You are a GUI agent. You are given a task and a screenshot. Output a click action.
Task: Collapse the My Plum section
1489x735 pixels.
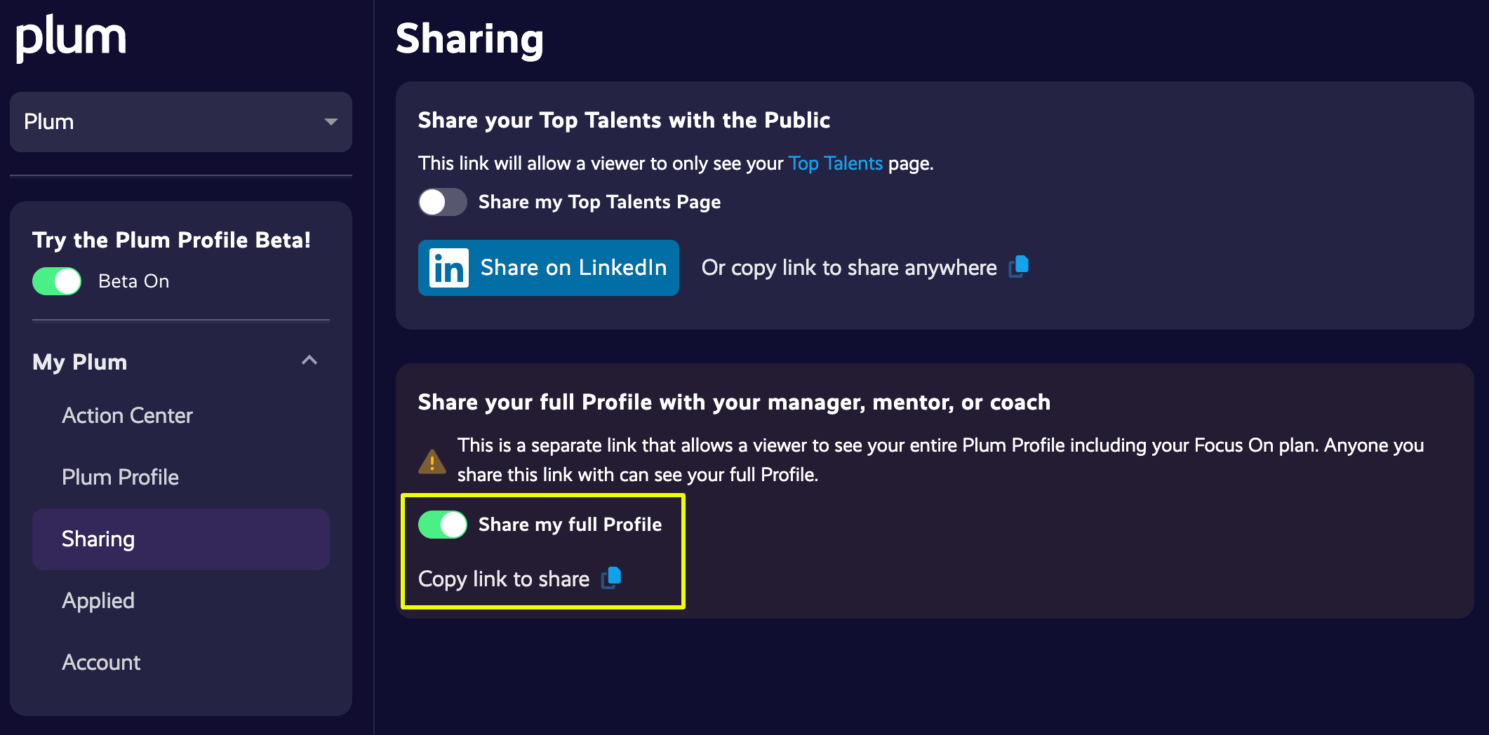[308, 360]
